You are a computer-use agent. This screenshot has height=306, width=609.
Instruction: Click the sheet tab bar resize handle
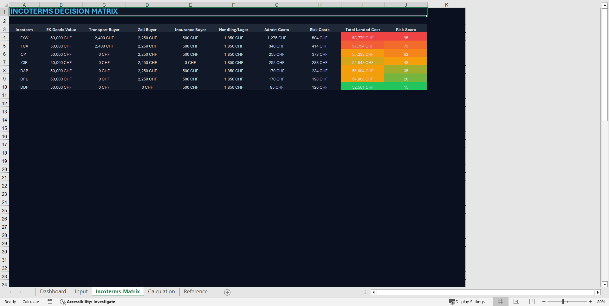click(x=365, y=292)
